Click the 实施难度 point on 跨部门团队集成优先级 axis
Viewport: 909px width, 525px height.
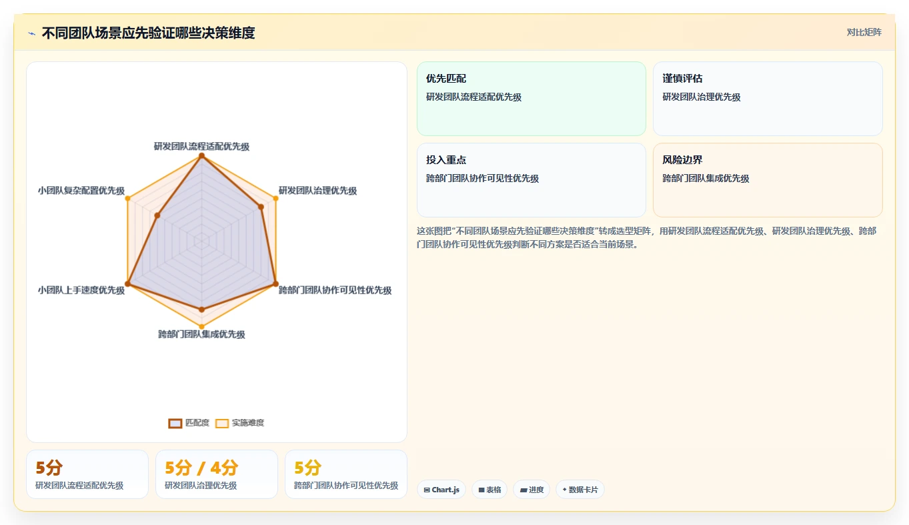201,327
